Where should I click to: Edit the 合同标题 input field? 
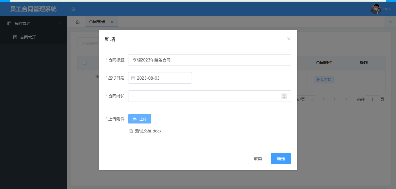click(210, 60)
